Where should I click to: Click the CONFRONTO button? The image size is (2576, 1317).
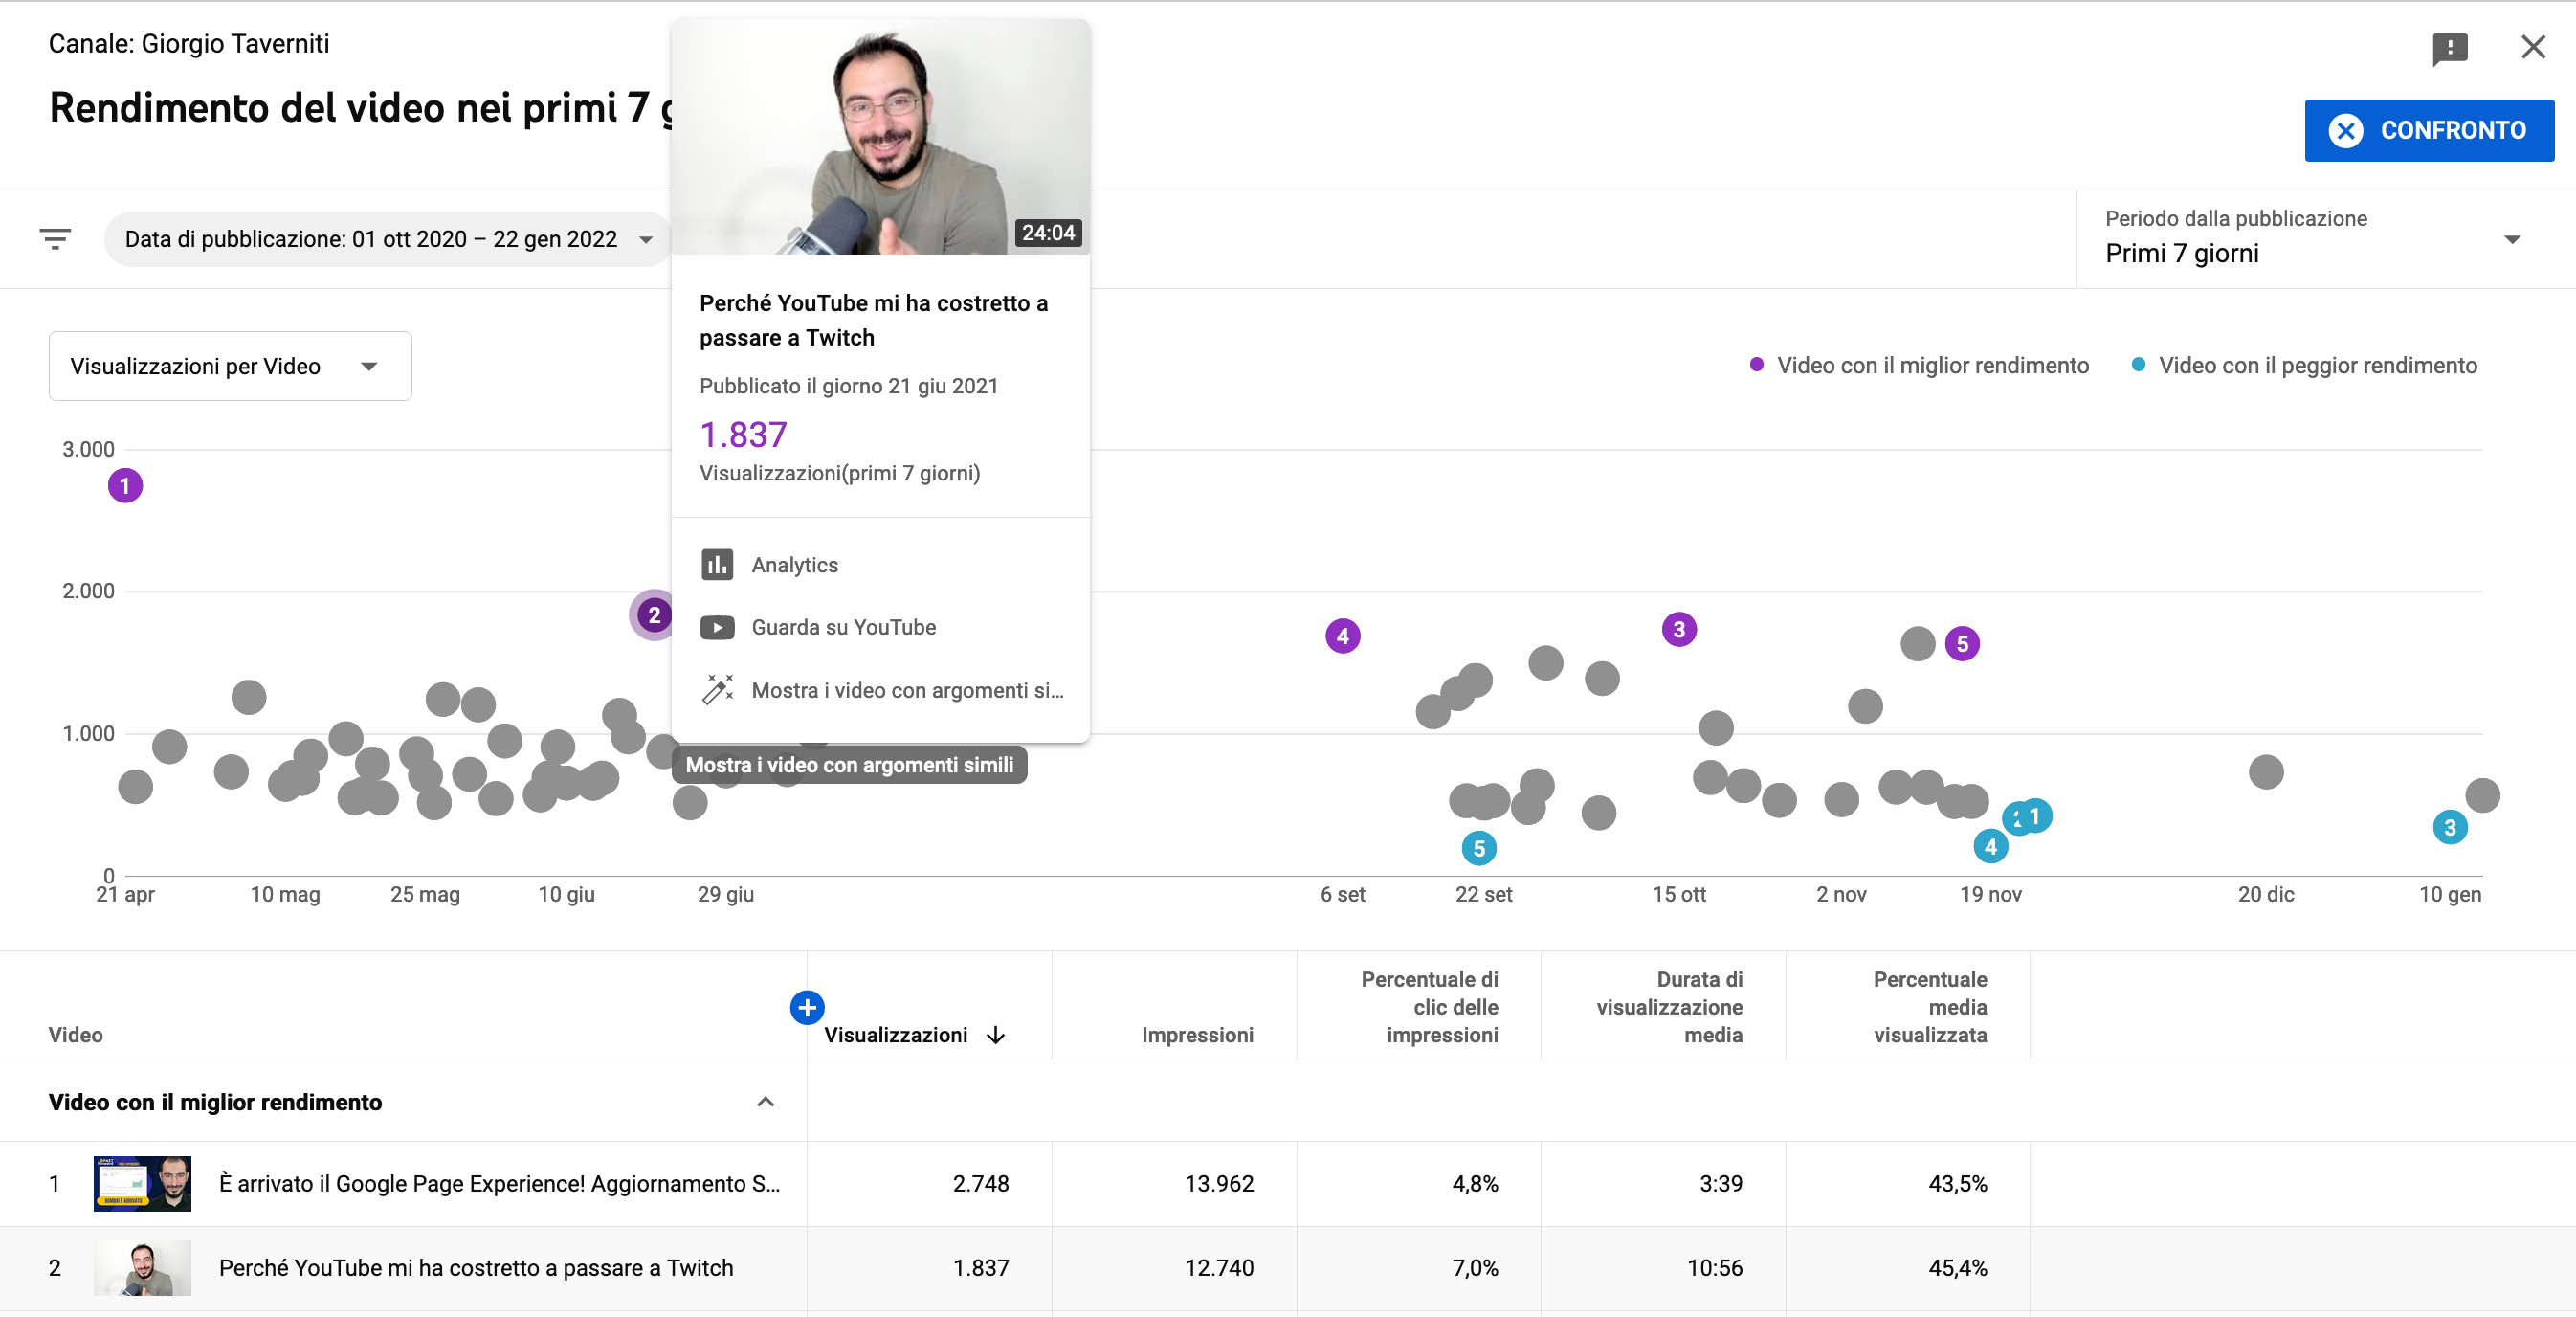[x=2428, y=130]
